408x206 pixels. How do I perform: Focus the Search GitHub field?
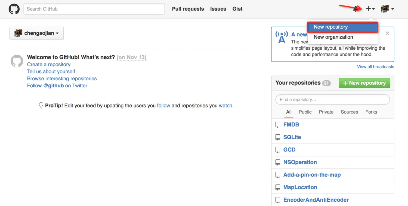pos(94,9)
